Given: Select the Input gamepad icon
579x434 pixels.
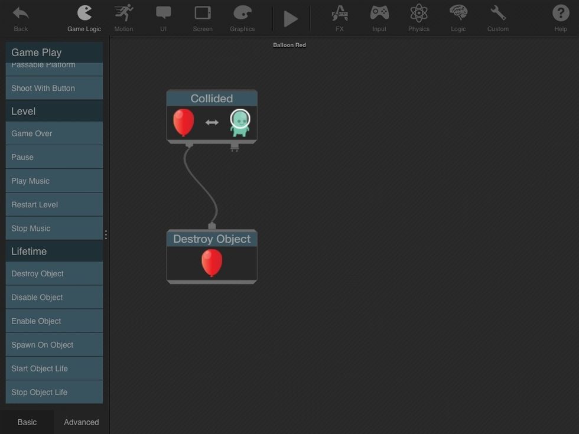Looking at the screenshot, I should click(x=379, y=14).
